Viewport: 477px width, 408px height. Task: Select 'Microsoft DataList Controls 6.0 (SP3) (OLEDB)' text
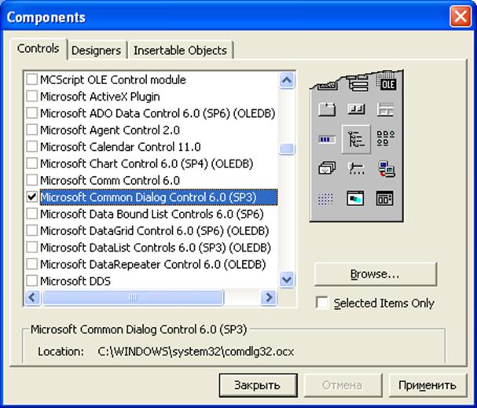point(156,248)
